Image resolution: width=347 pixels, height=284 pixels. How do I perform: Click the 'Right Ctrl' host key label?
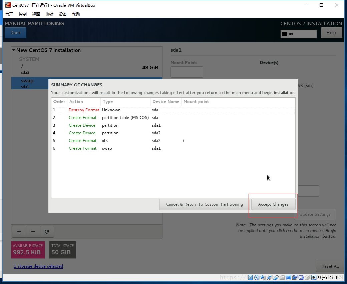(x=328, y=278)
